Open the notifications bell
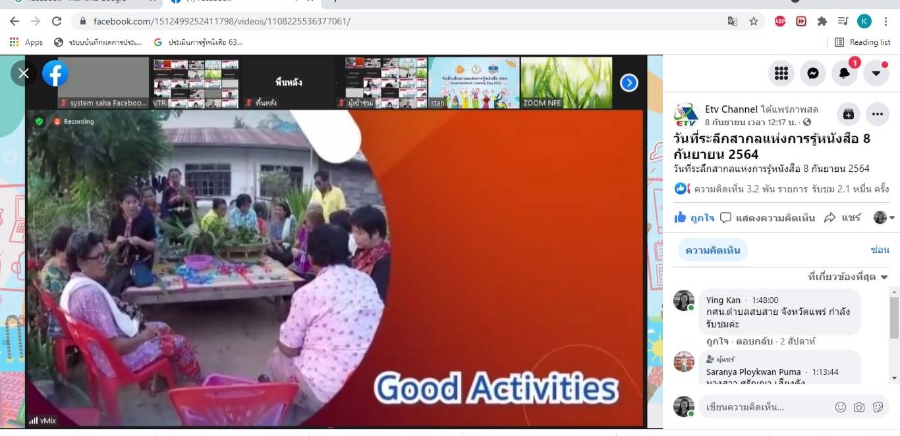Image resolution: width=900 pixels, height=436 pixels. [x=845, y=73]
